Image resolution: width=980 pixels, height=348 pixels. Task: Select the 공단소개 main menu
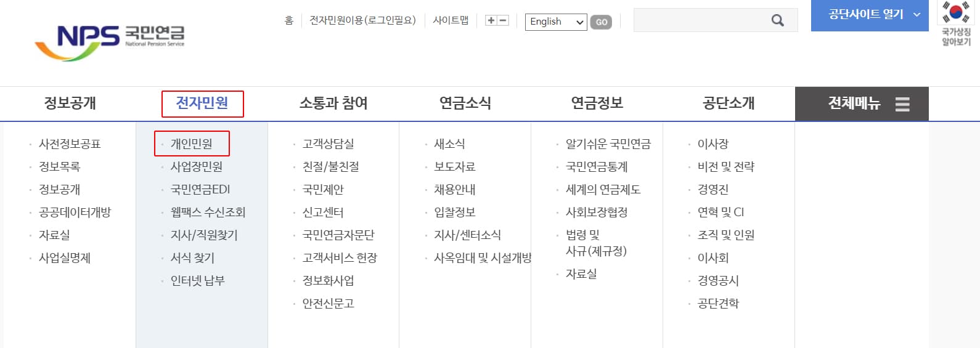click(729, 103)
